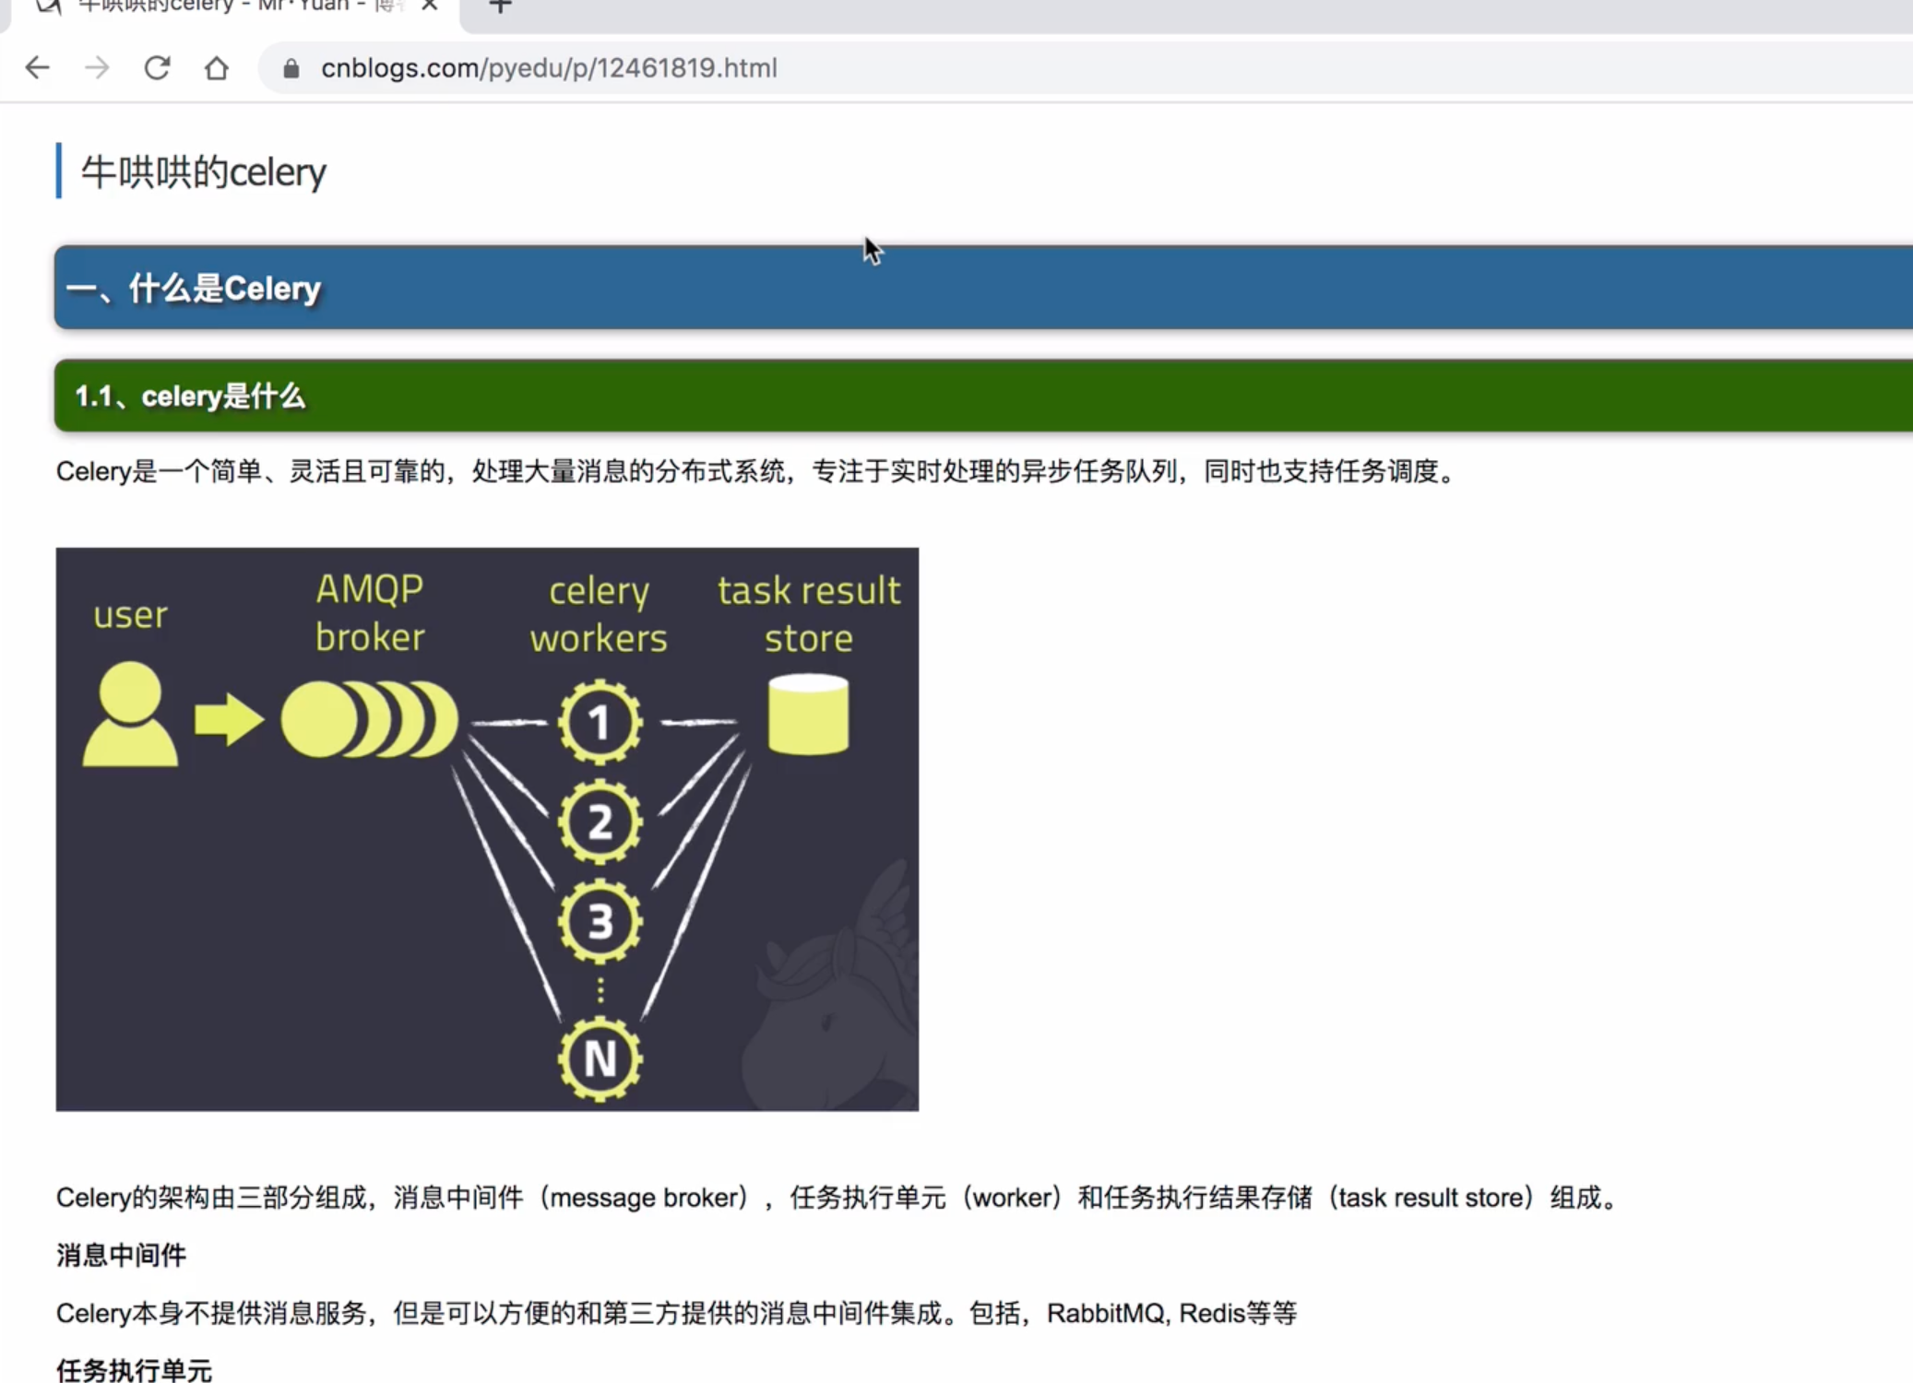Click the AMQP broker queue graphic
The height and width of the screenshot is (1383, 1913).
tap(369, 720)
